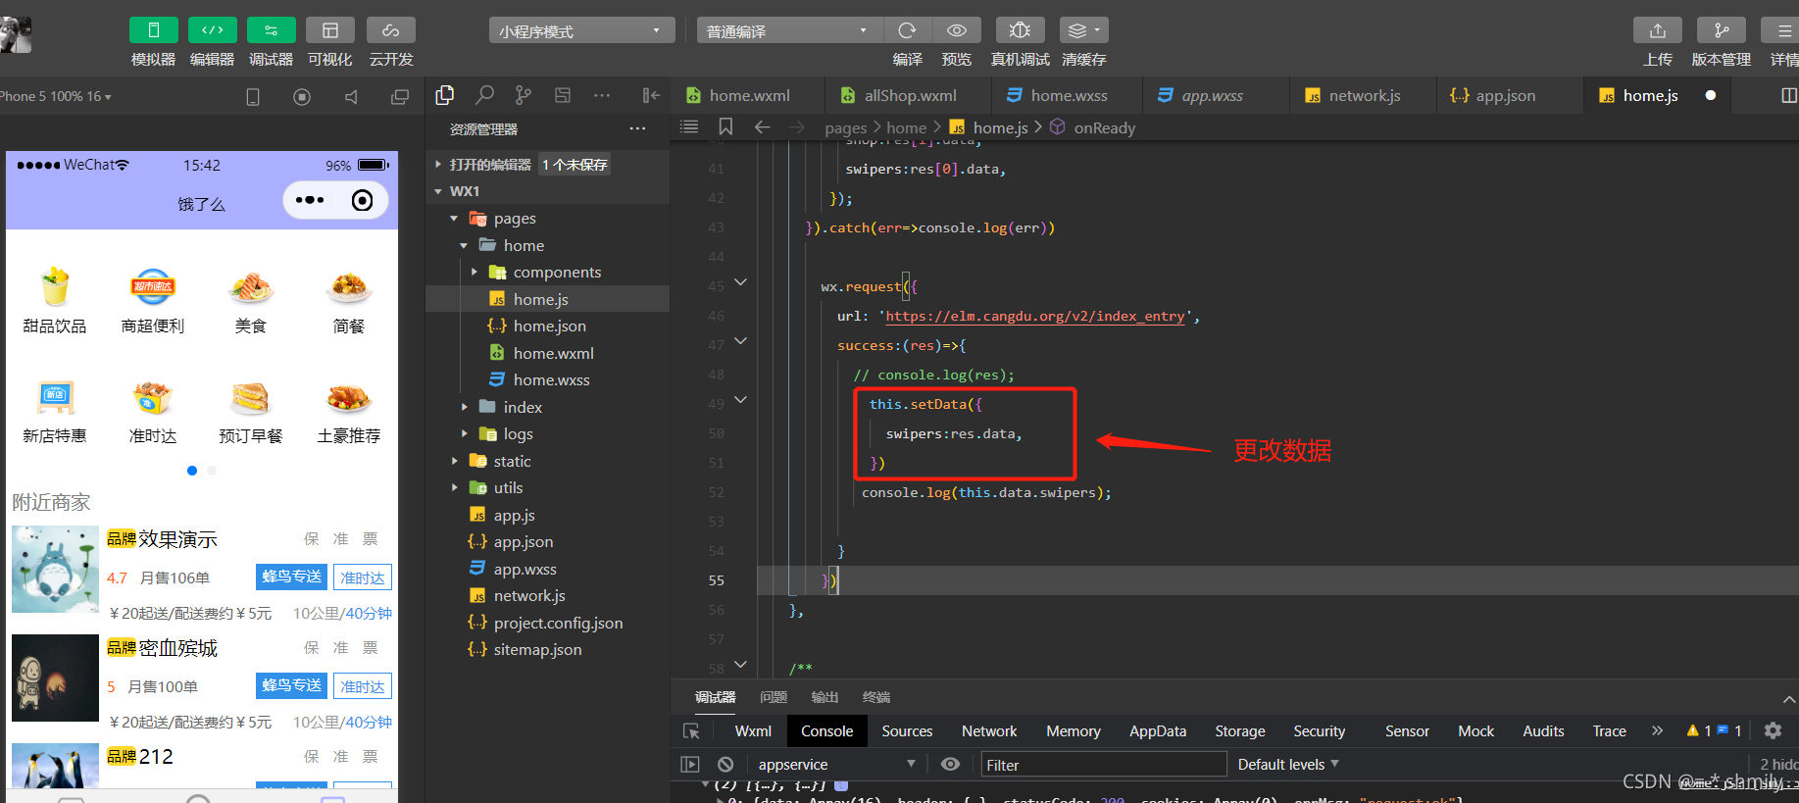The height and width of the screenshot is (803, 1799).
Task: Collapse the pages folder
Action: click(x=454, y=219)
